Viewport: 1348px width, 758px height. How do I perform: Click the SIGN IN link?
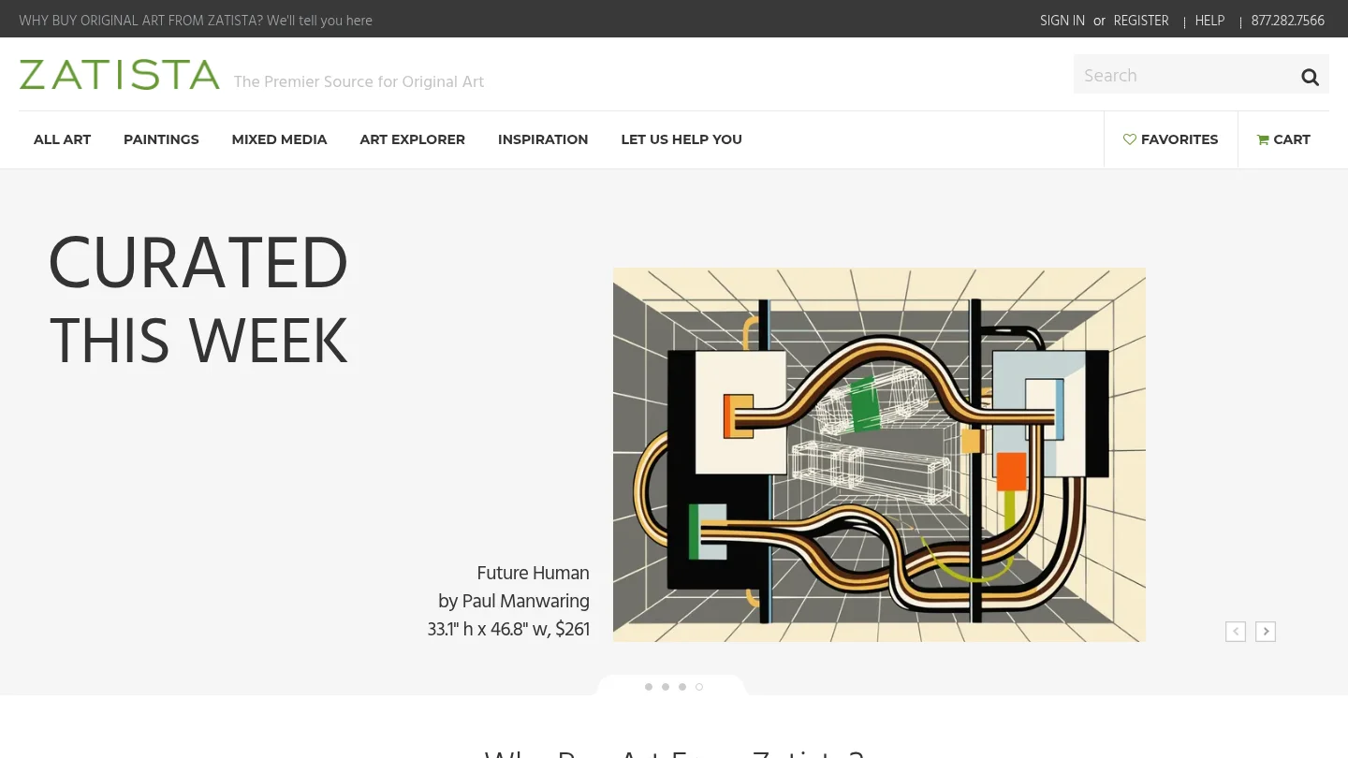[1062, 21]
